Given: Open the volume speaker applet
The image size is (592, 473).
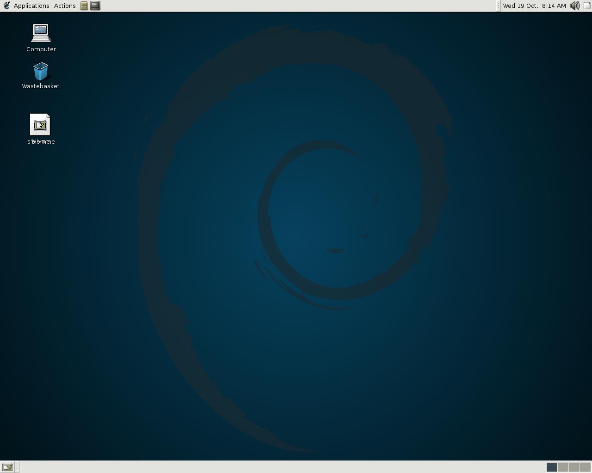Looking at the screenshot, I should click(x=574, y=6).
